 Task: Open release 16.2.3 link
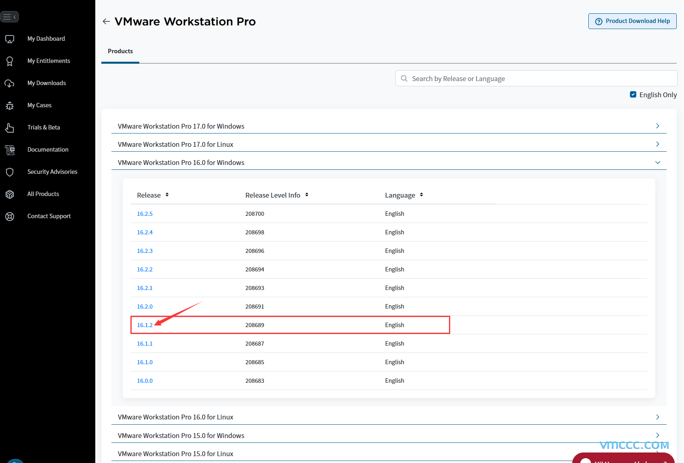click(145, 251)
